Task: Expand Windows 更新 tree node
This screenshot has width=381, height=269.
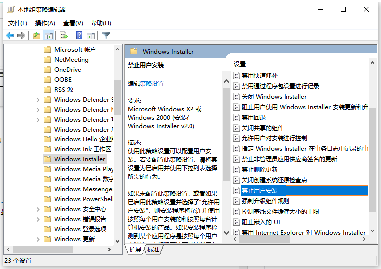Action: [x=38, y=239]
